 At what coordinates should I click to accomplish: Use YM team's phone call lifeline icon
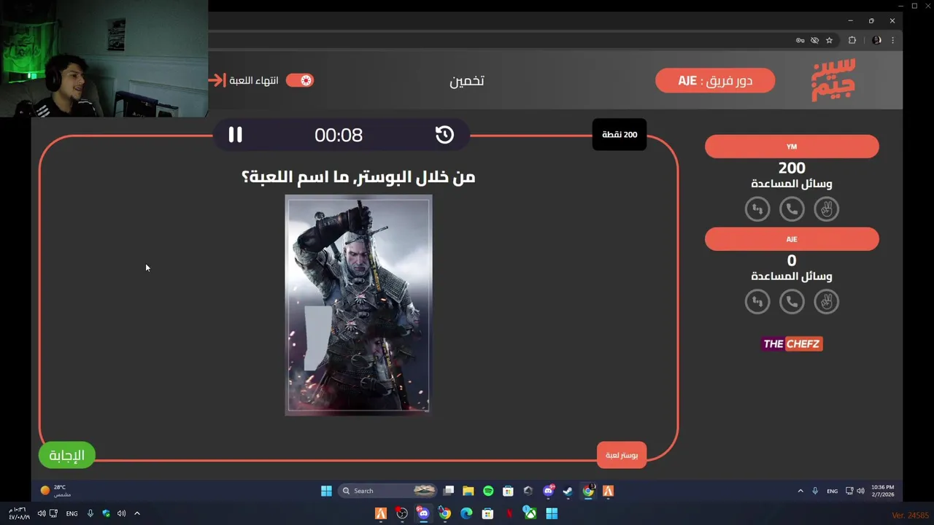(x=792, y=209)
